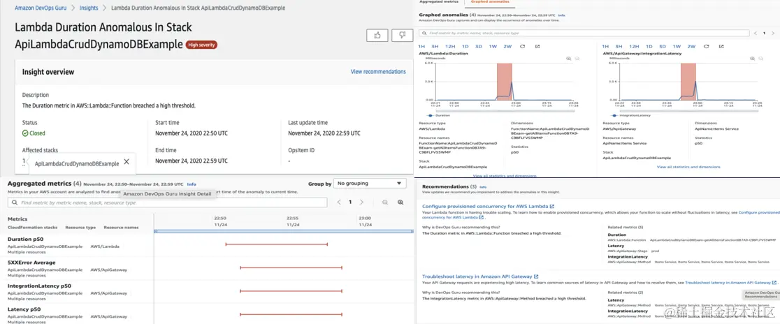This screenshot has width=780, height=324.
Task: Close the ApiLambdaCrudDynamoDBExample stack popup
Action: [127, 162]
